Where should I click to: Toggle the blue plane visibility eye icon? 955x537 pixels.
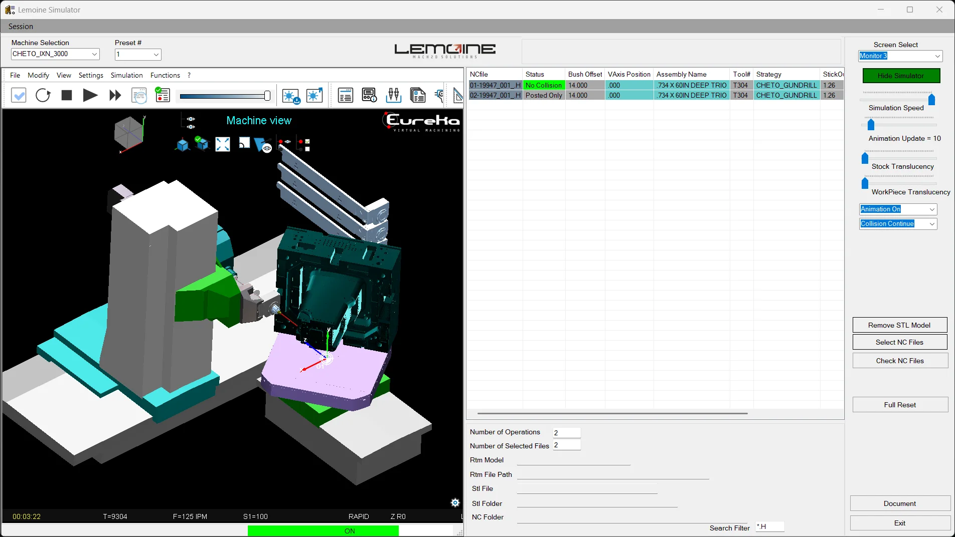pos(263,146)
